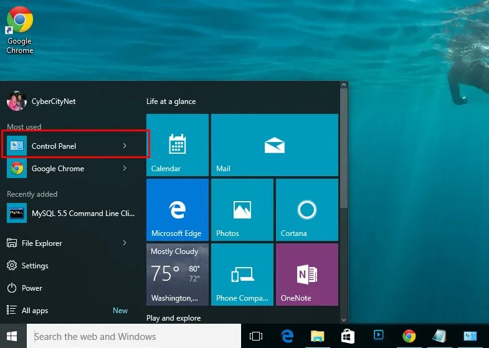489x348 pixels.
Task: Launch Chrome from the taskbar
Action: (409, 336)
